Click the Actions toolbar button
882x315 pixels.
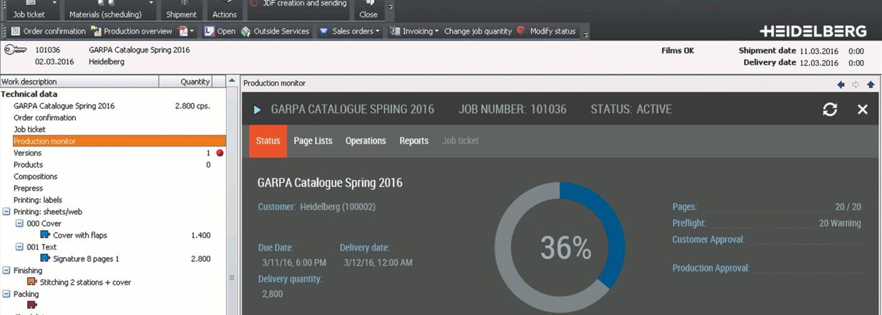224,9
